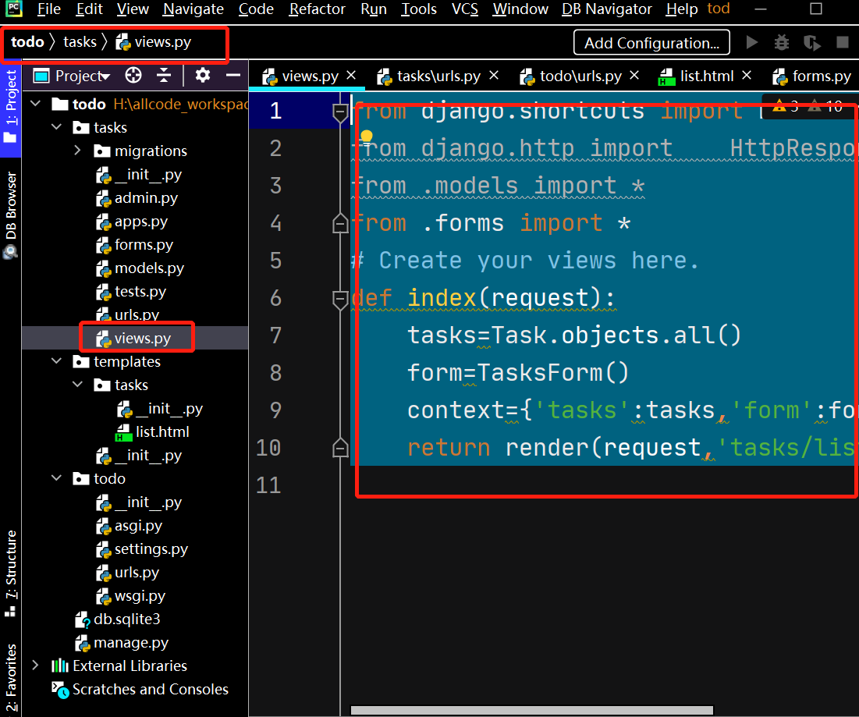Click the Run triangle icon in toolbar

[x=751, y=42]
